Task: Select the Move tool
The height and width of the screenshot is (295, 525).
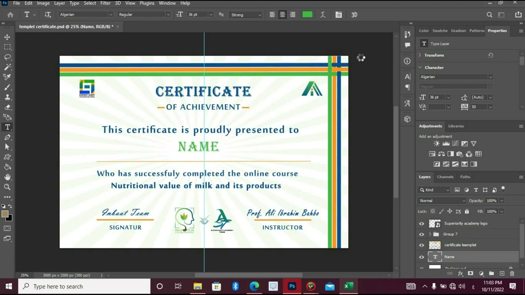Action: (7, 37)
